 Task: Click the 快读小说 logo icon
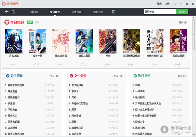click(4, 4)
